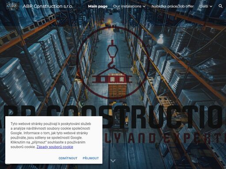Click the ABP Construction s.r.o. site title
226x169 pixels.
coord(48,6)
